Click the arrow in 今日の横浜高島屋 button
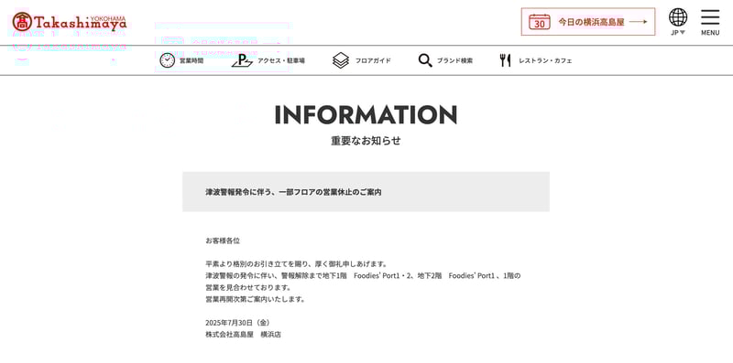 638,21
